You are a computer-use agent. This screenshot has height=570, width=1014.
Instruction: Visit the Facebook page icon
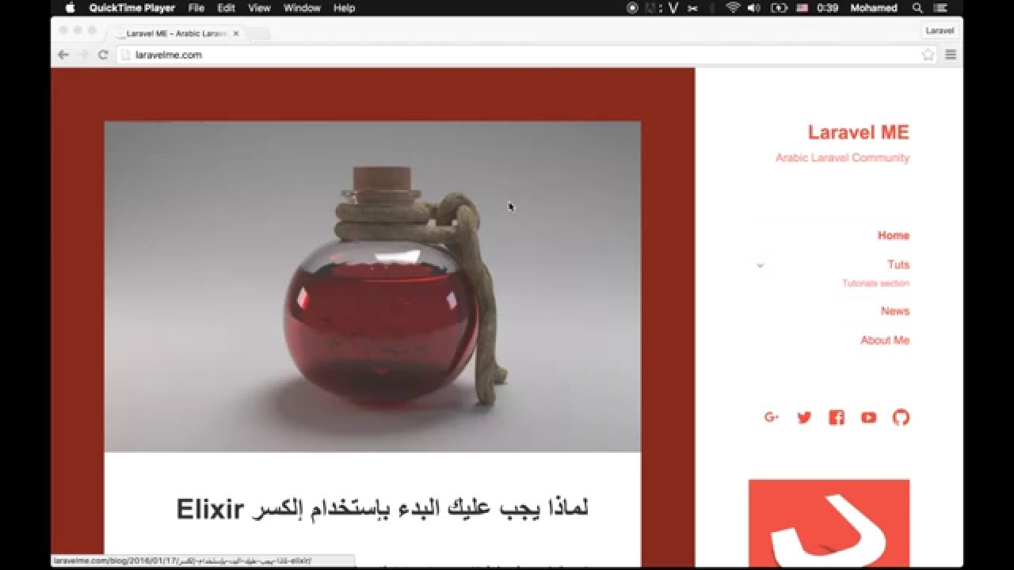(837, 417)
